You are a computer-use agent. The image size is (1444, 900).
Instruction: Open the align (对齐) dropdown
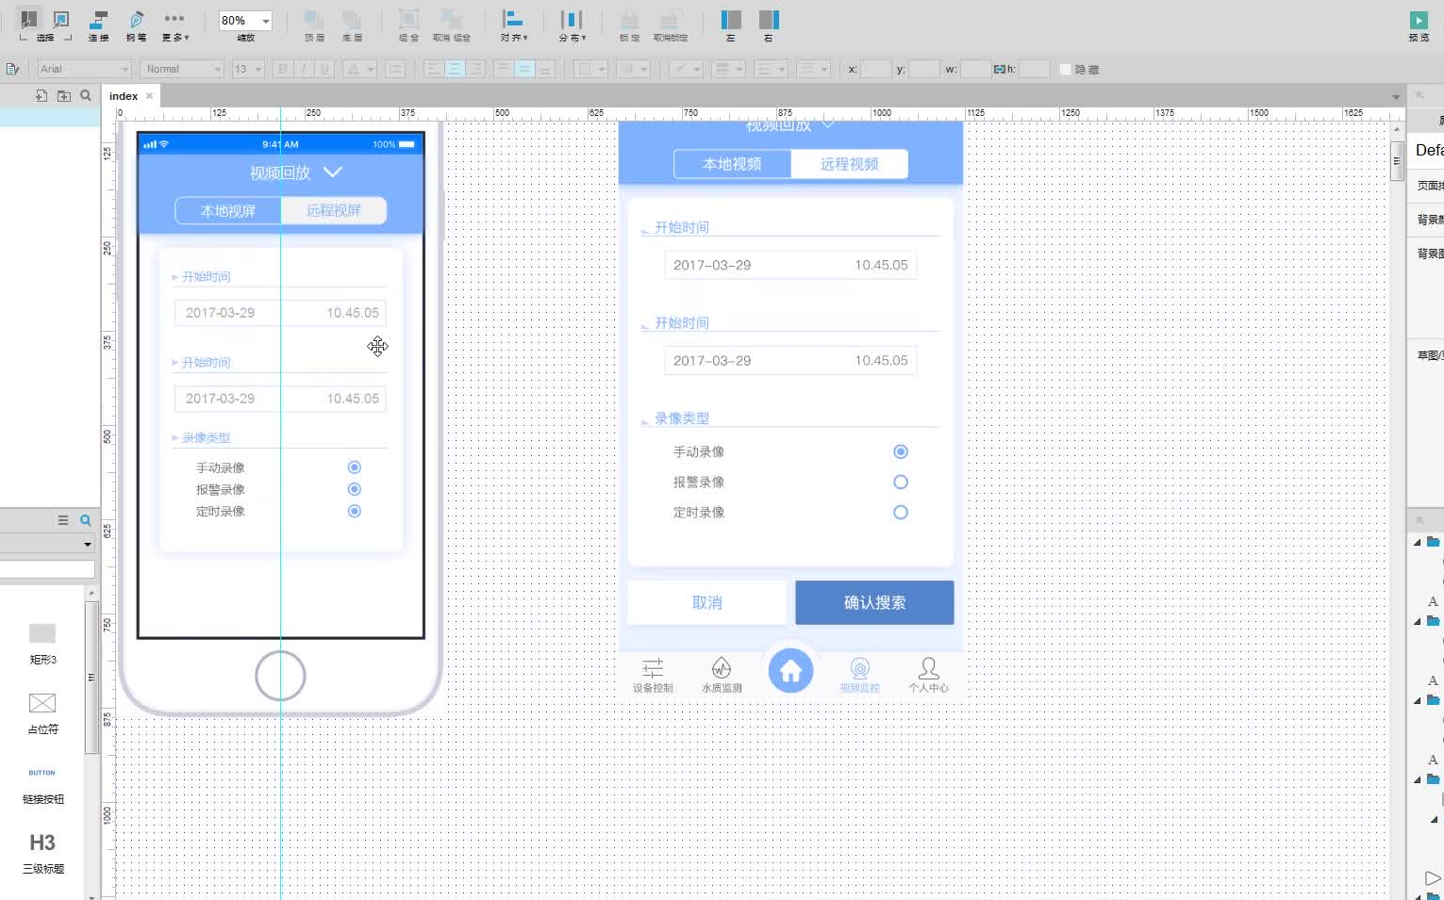pos(513,25)
